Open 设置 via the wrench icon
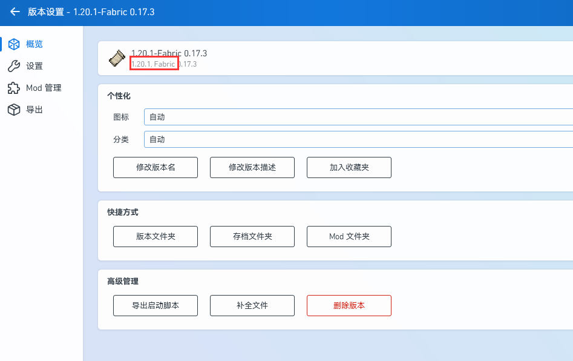The height and width of the screenshot is (361, 573). pyautogui.click(x=13, y=66)
